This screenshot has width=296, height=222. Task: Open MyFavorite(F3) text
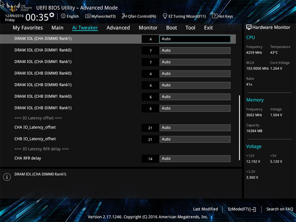click(x=104, y=16)
